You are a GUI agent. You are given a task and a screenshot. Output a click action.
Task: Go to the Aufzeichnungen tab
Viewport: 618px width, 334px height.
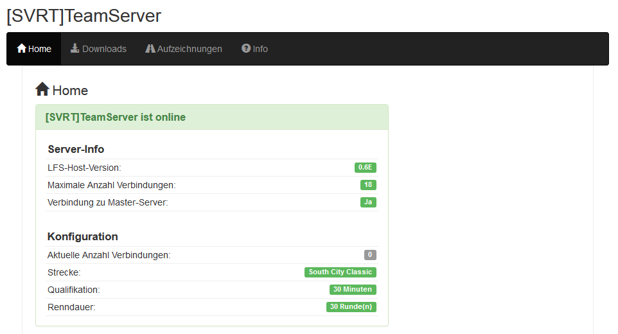[x=184, y=49]
